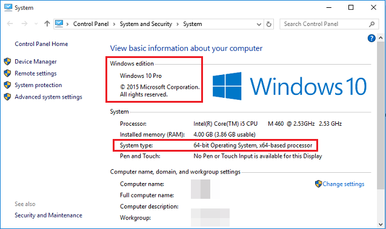Expand chevron after Control Panel breadcrumb
Image resolution: width=386 pixels, height=229 pixels.
point(114,24)
